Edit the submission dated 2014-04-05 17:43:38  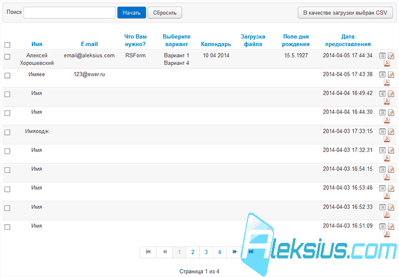coord(391,75)
